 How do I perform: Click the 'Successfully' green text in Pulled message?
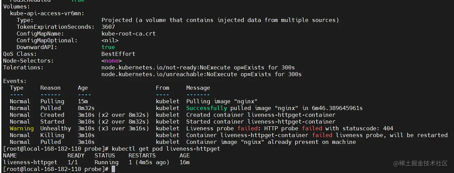pos(207,108)
